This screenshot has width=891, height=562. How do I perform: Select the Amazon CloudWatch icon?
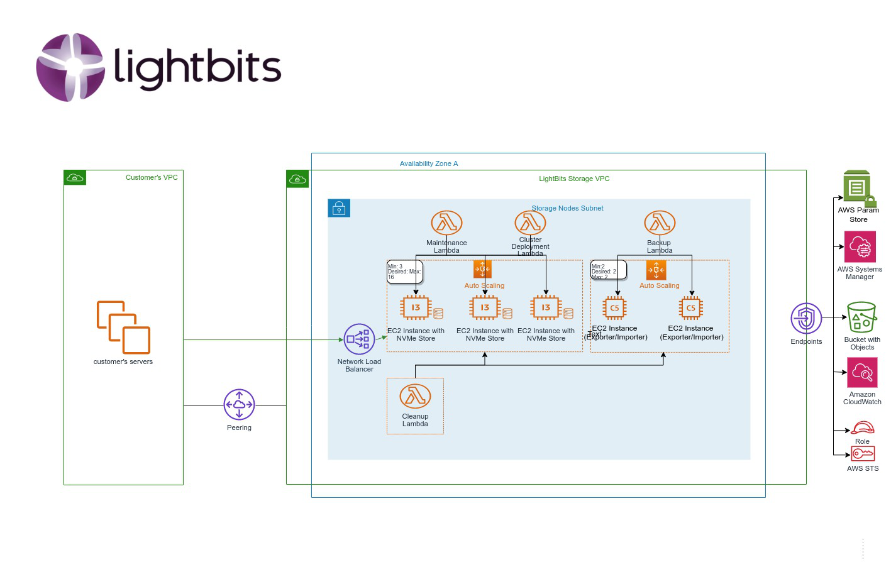pyautogui.click(x=862, y=373)
